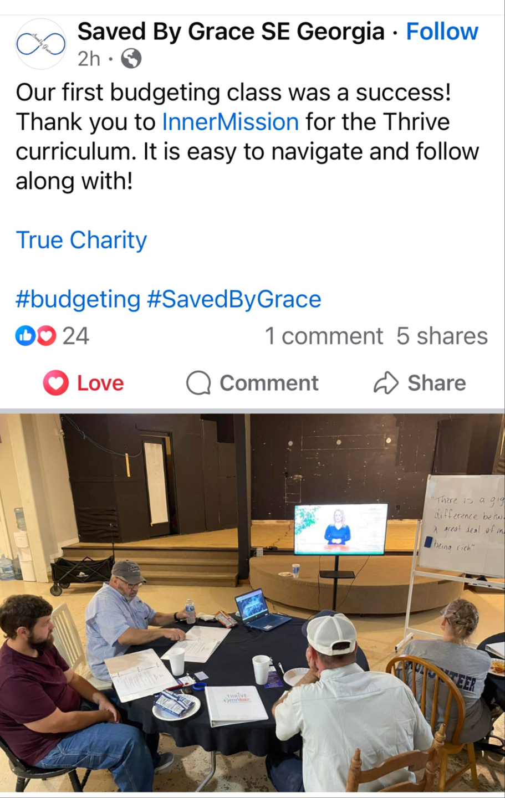Tap the red heart reaction icon
Screen dimensions: 505x798
coord(46,335)
